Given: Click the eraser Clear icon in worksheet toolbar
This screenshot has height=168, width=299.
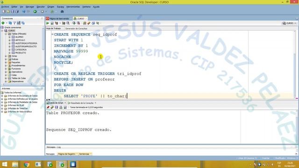Looking at the screenshot, I should (x=89, y=23).
